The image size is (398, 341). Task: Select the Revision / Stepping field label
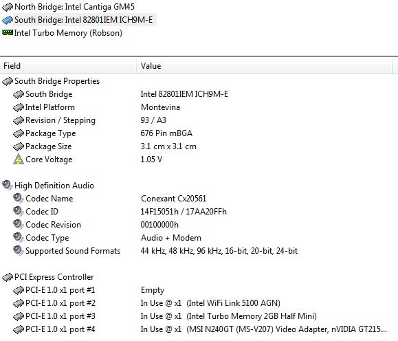[60, 120]
